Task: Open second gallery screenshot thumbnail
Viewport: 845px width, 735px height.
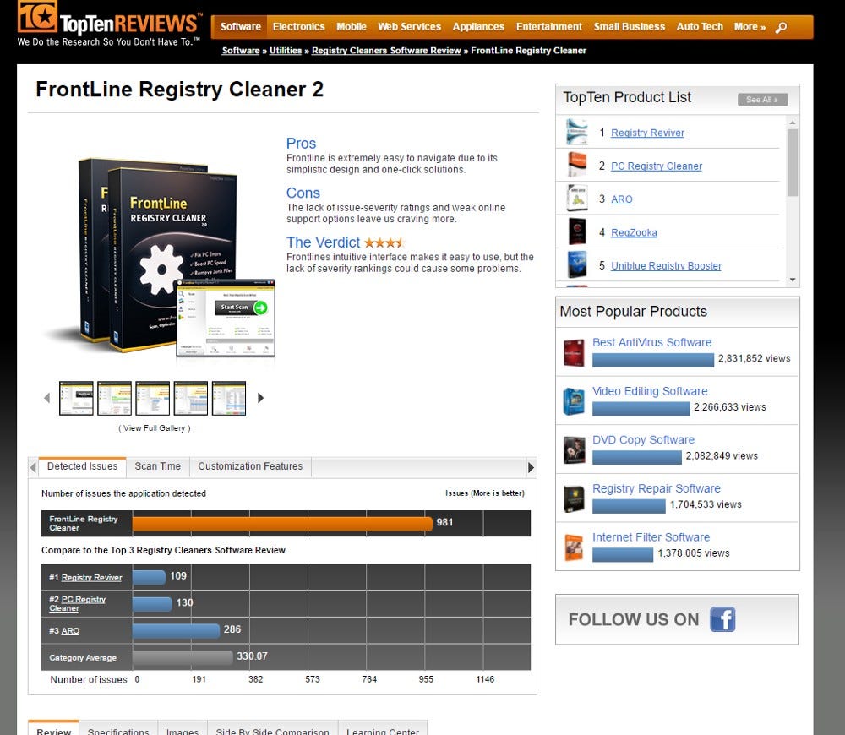Action: [114, 398]
